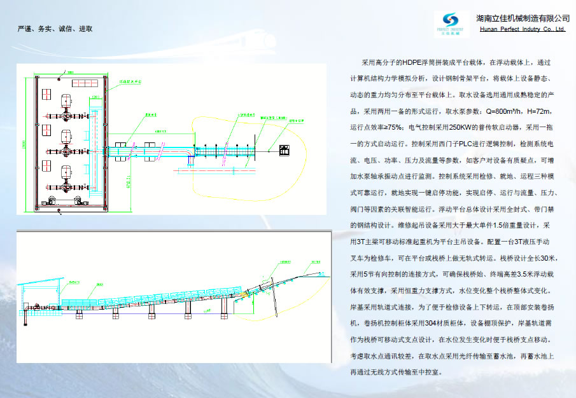This screenshot has width=576, height=398.
Task: Click the last line 再通过无线方式传输至中控室
Action: click(x=395, y=373)
